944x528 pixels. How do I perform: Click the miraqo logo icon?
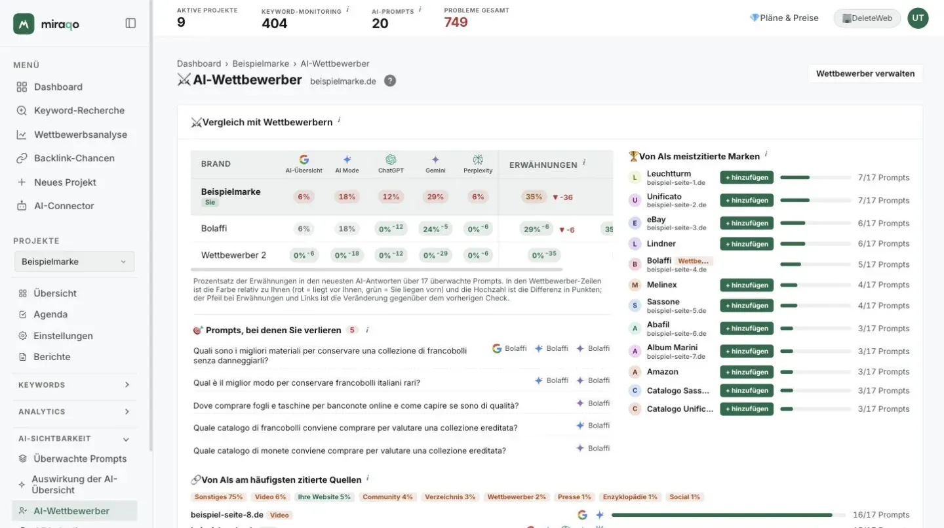24,24
